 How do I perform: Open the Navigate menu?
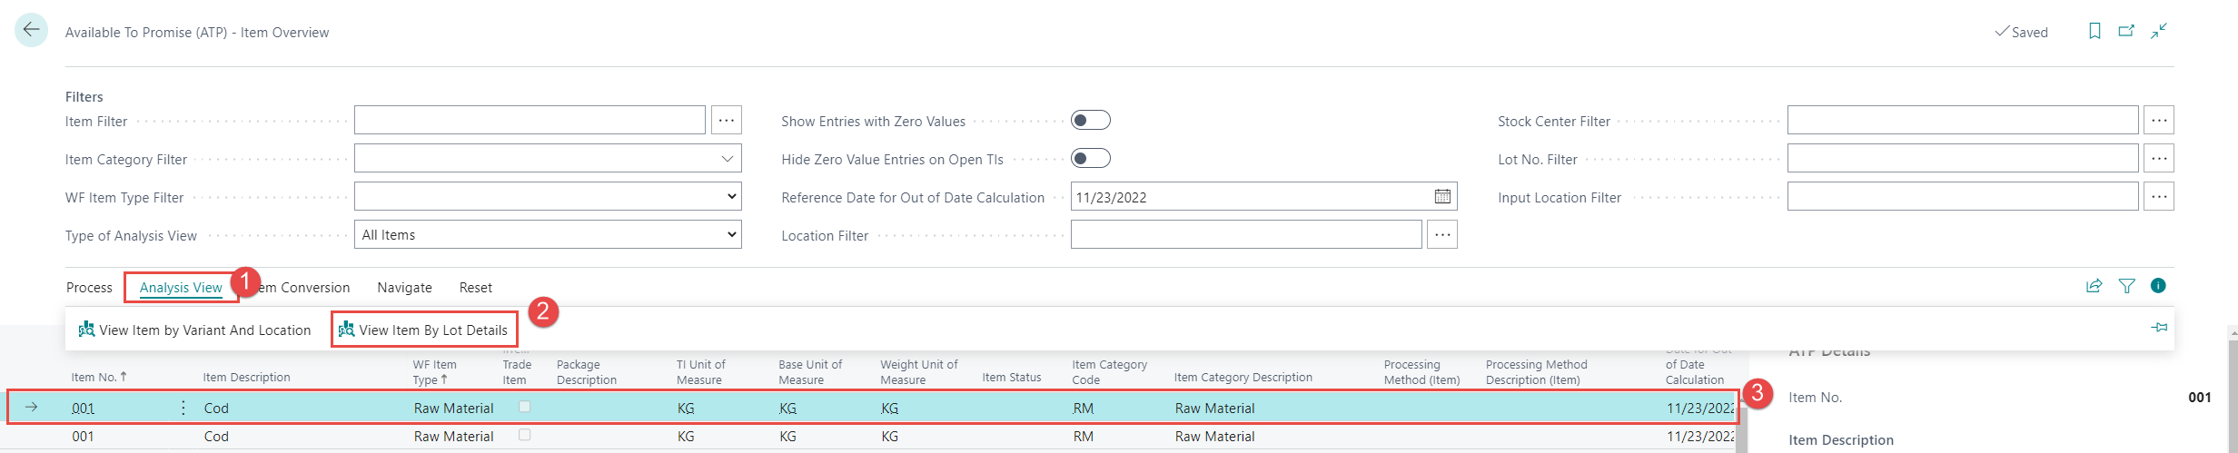404,288
